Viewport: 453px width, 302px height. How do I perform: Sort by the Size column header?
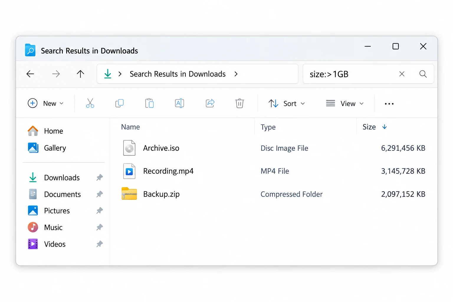click(369, 127)
